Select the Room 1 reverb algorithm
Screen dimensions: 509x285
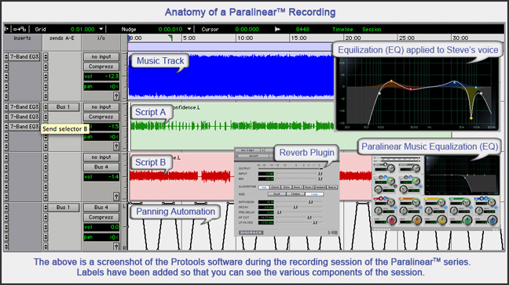[x=298, y=187]
